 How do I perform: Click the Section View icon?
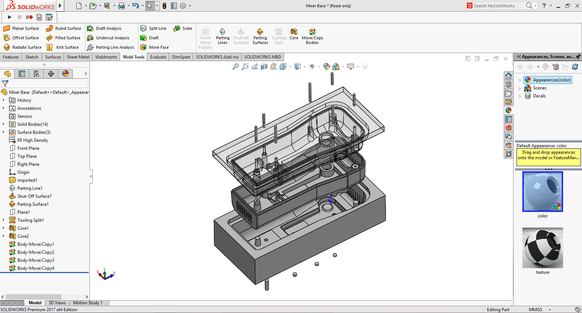(264, 67)
